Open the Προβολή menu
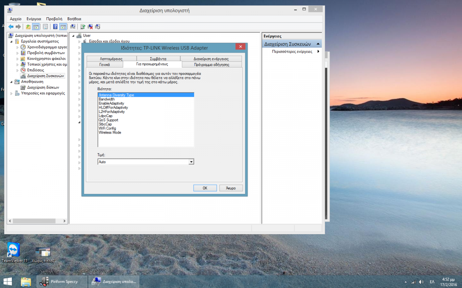The image size is (462, 288). pyautogui.click(x=54, y=18)
